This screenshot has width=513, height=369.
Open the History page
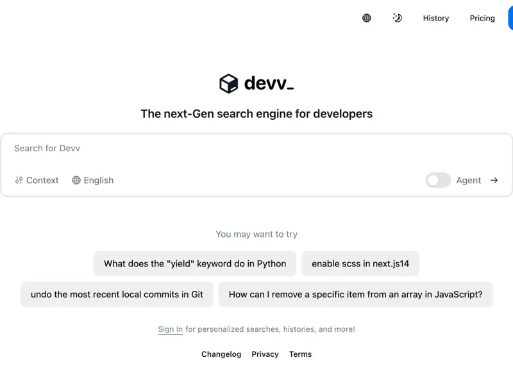(436, 18)
